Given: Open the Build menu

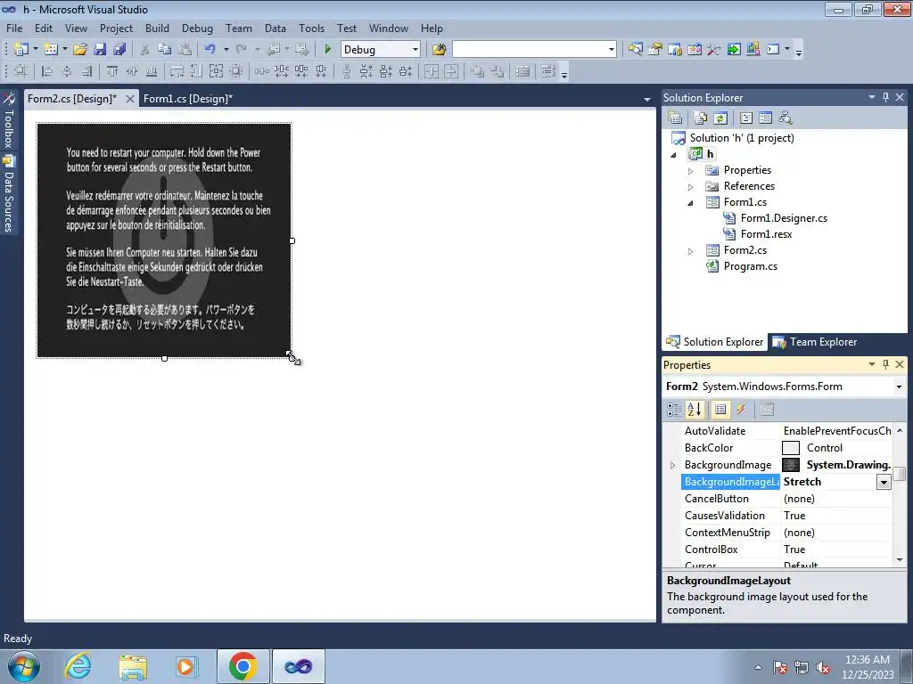Looking at the screenshot, I should tap(157, 28).
